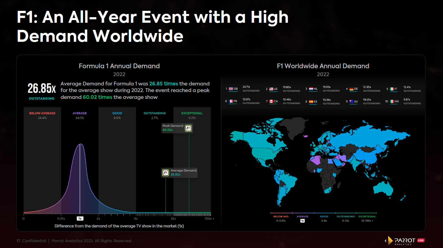The image size is (443, 248).
Task: Select the Italy flag icon
Action: tap(392, 89)
